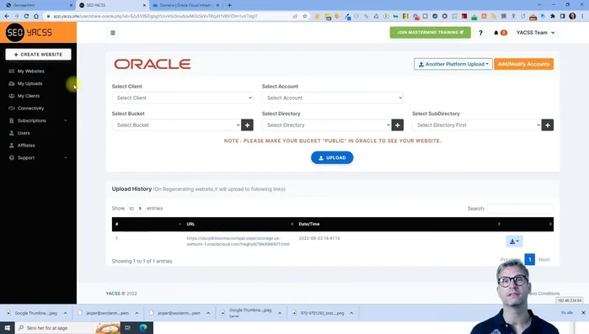
Task: Sort table by Date/Time column header
Action: [x=399, y=224]
